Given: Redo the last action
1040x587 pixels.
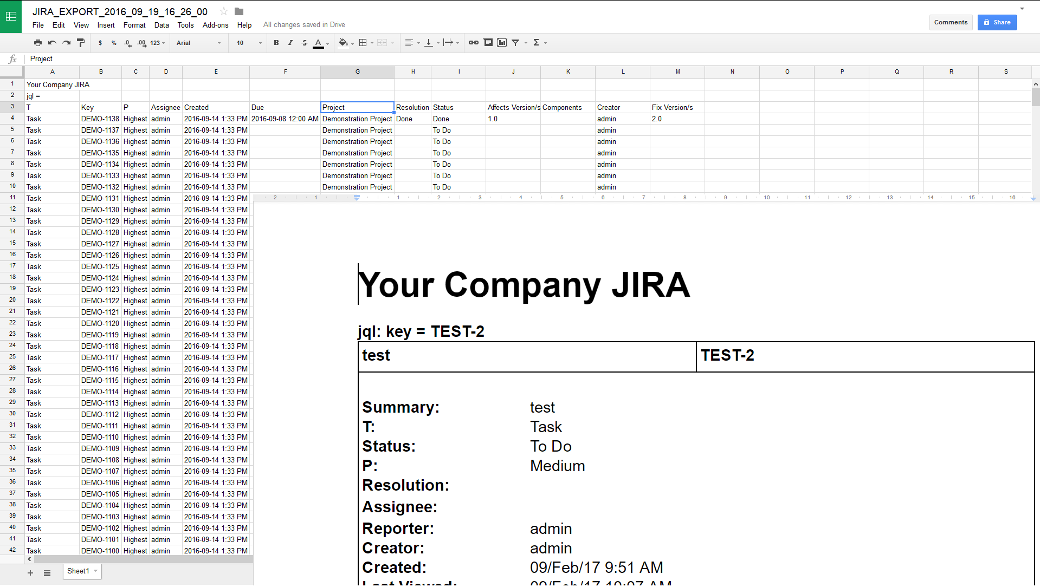Looking at the screenshot, I should point(66,43).
